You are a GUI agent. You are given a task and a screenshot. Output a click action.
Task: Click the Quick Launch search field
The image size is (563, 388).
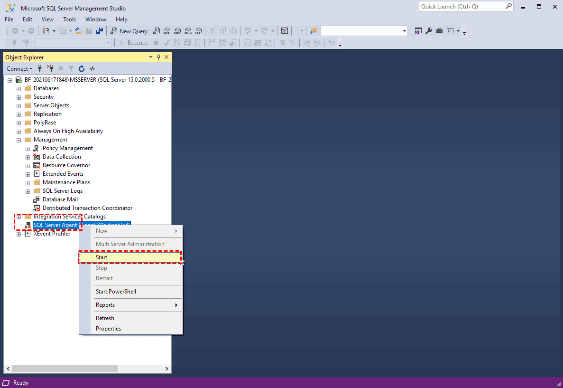click(466, 7)
